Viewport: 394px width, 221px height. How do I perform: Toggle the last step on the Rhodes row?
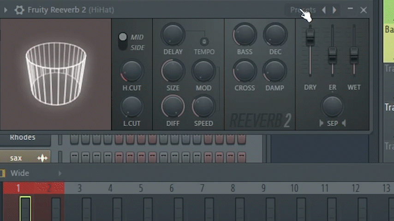(x=241, y=139)
